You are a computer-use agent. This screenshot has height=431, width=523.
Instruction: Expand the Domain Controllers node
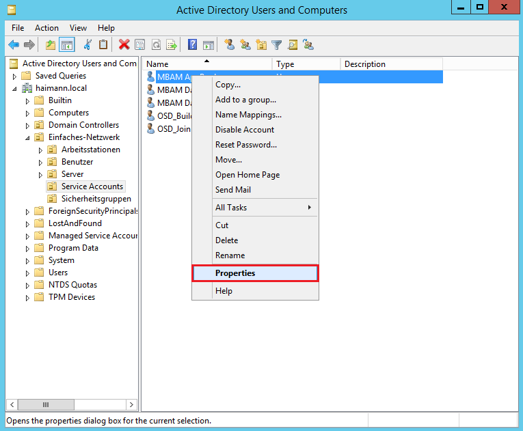pos(27,126)
